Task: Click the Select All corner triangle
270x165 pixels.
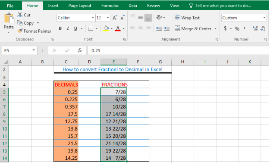Action: coord(6,62)
